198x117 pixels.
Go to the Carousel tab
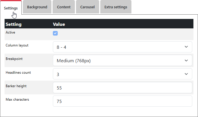(x=87, y=7)
